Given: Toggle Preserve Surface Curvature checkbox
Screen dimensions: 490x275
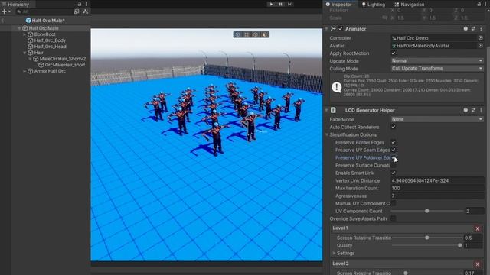Looking at the screenshot, I should (394, 165).
